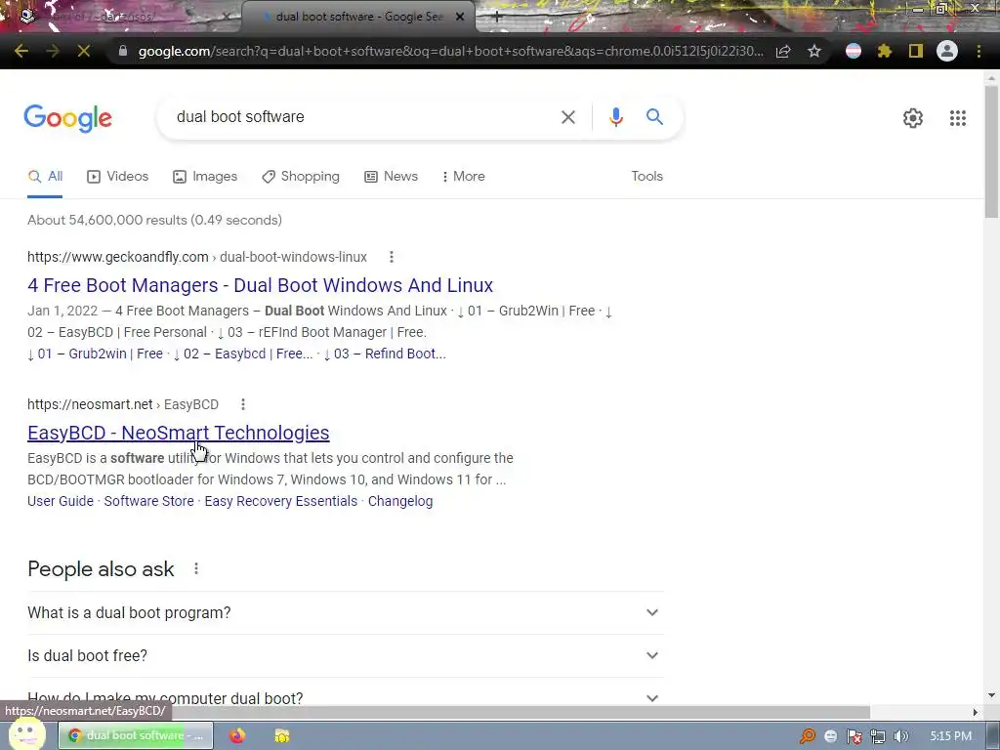This screenshot has width=1000, height=750.
Task: Follow the 02 – Easybcd | Free link
Action: (243, 354)
